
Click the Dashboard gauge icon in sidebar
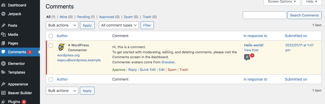(x=3, y=5)
